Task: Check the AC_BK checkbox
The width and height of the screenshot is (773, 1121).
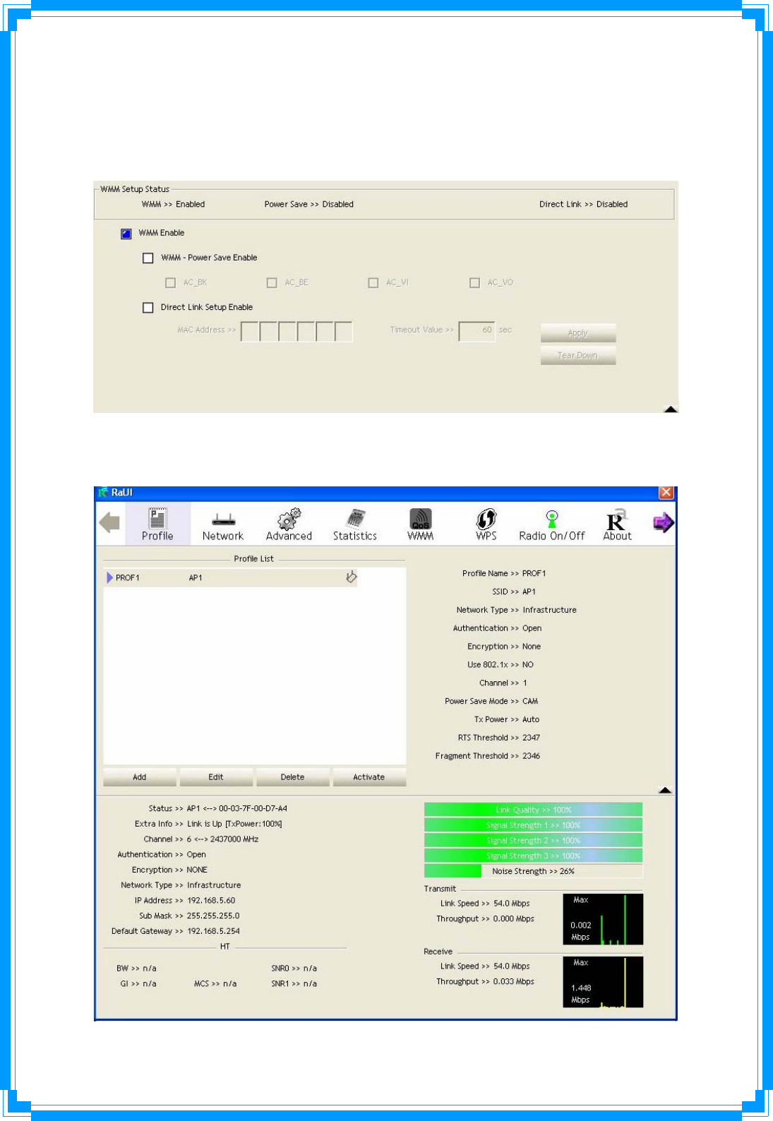Action: coord(170,282)
